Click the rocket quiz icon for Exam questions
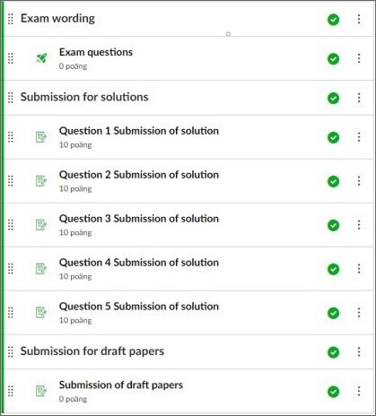The image size is (376, 416). pos(41,58)
